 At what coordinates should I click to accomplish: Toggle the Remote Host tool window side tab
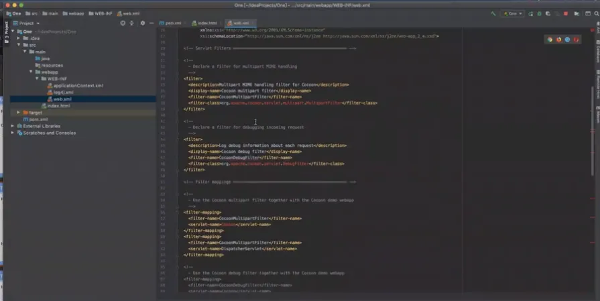point(597,84)
